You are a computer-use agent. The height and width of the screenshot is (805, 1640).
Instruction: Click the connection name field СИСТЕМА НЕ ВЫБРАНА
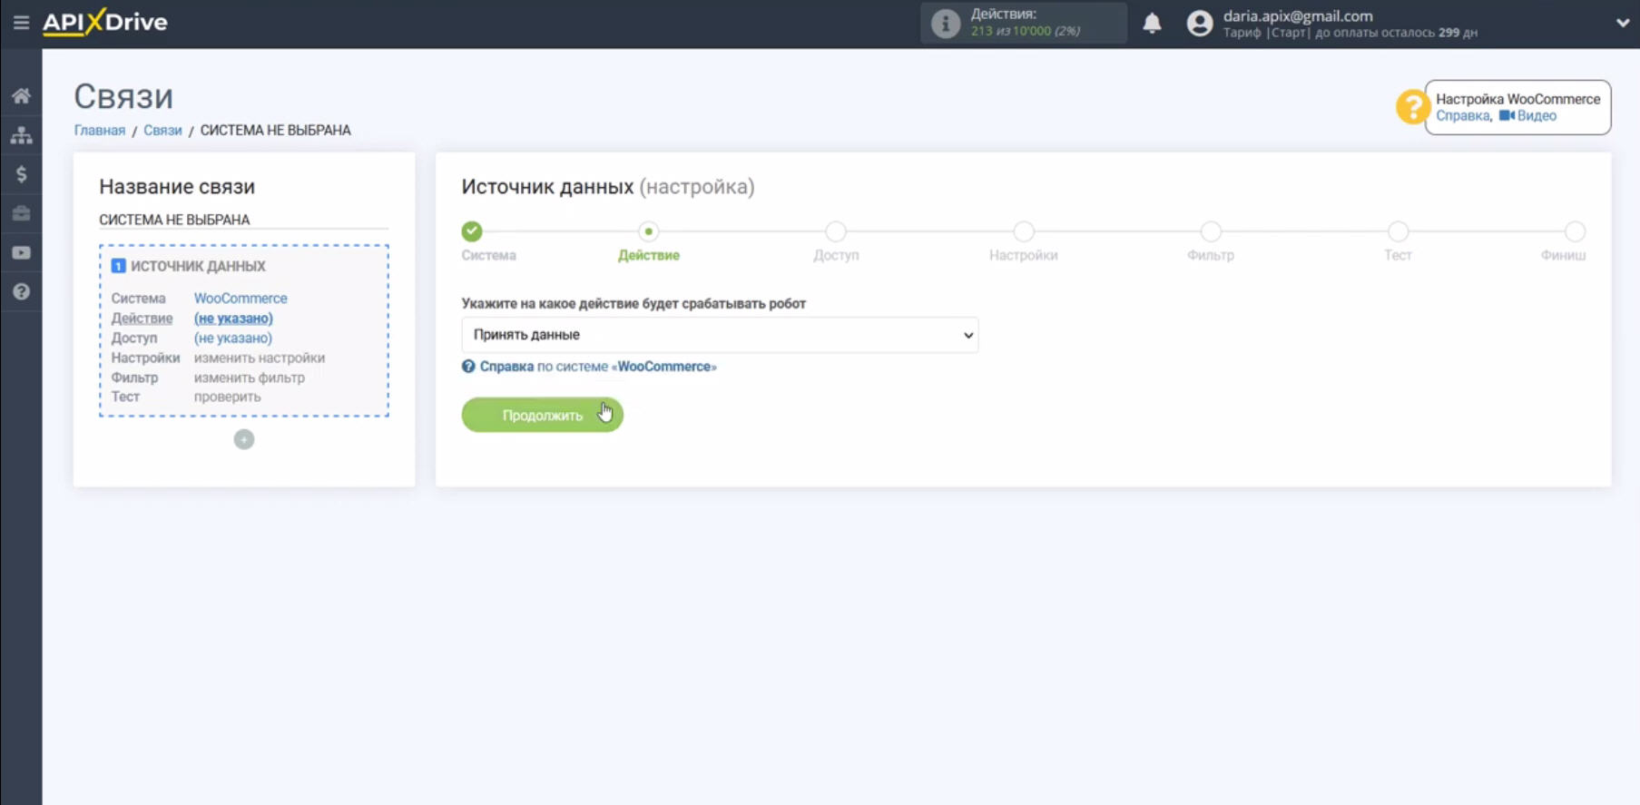[243, 220]
